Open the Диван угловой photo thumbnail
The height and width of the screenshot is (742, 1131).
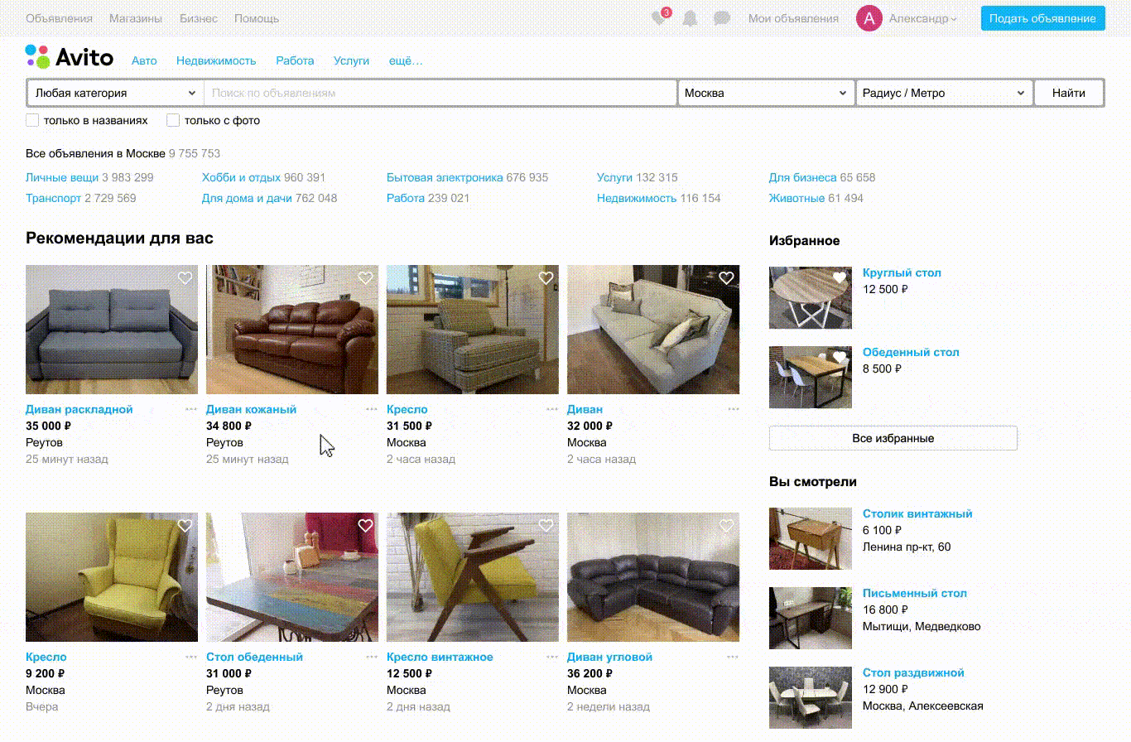(x=653, y=577)
